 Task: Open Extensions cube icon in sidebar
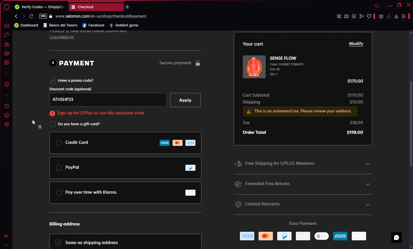click(7, 115)
